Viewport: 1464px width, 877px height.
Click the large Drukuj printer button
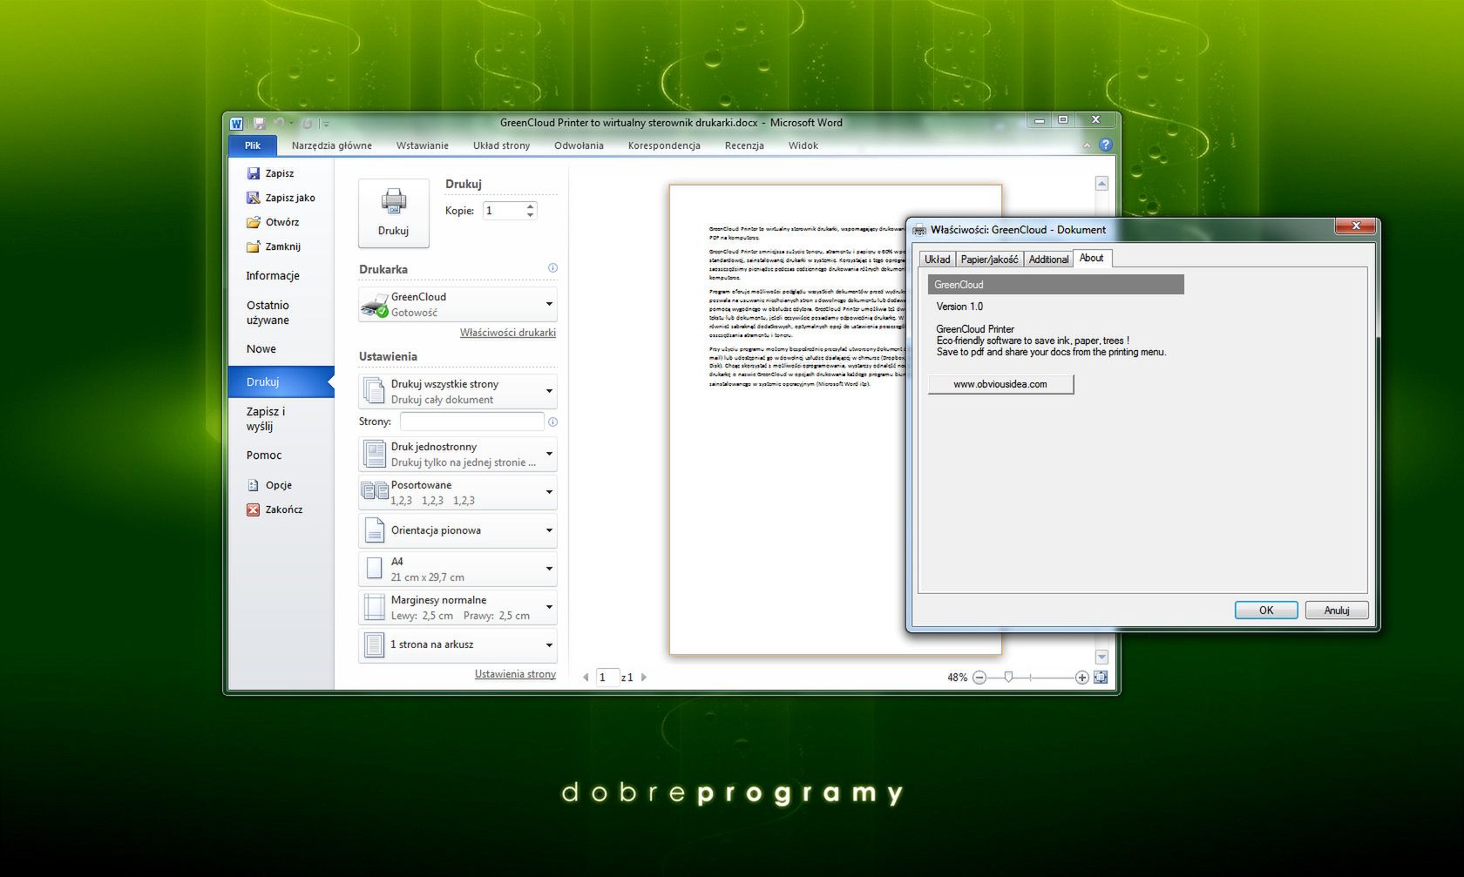click(393, 213)
